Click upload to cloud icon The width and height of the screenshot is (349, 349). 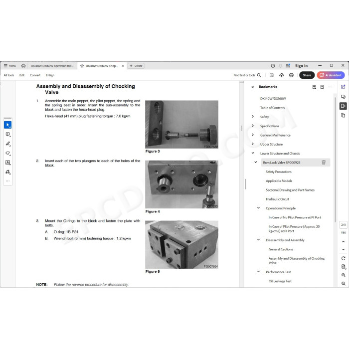pyautogui.click(x=281, y=75)
